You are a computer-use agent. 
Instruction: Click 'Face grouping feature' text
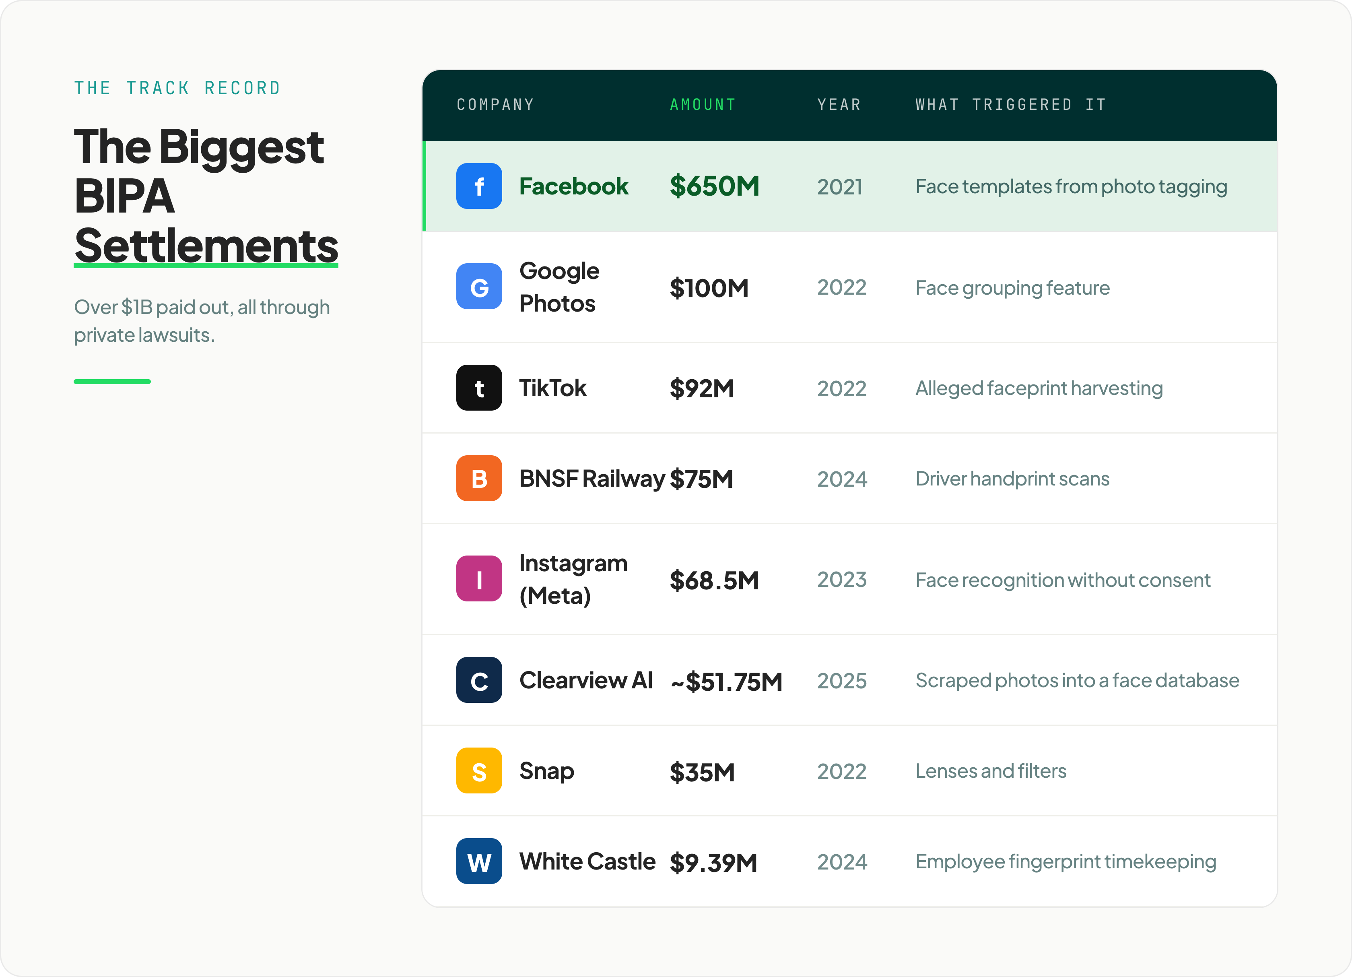tap(1013, 288)
